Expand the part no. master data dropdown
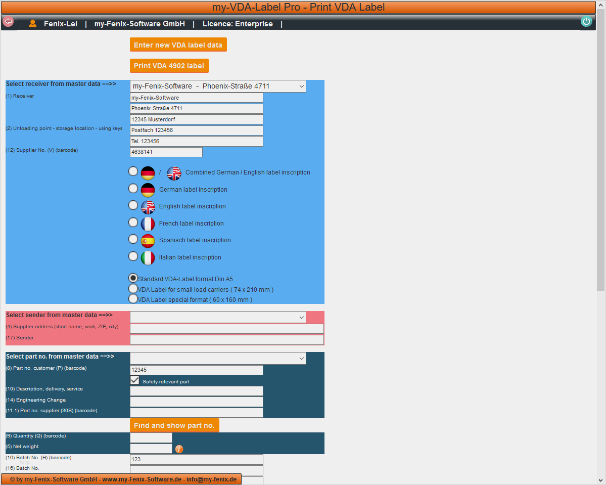Viewport: 606px width, 485px height. click(x=218, y=358)
